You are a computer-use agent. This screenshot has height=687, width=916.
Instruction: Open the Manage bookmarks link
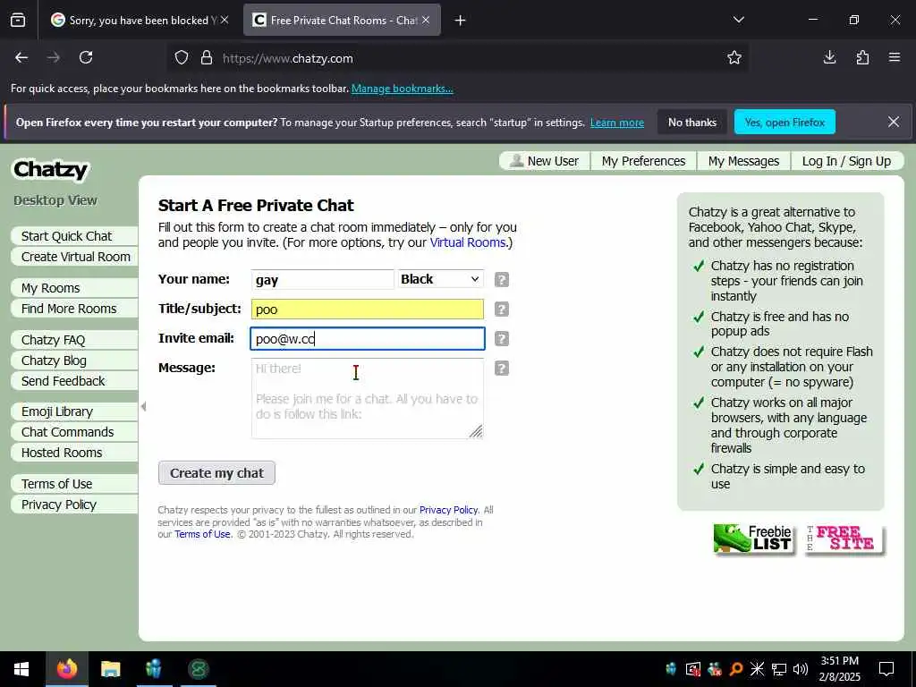click(402, 89)
